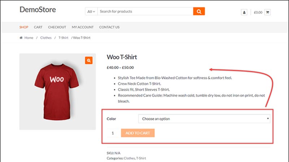Click the quantity input field

tap(113, 133)
